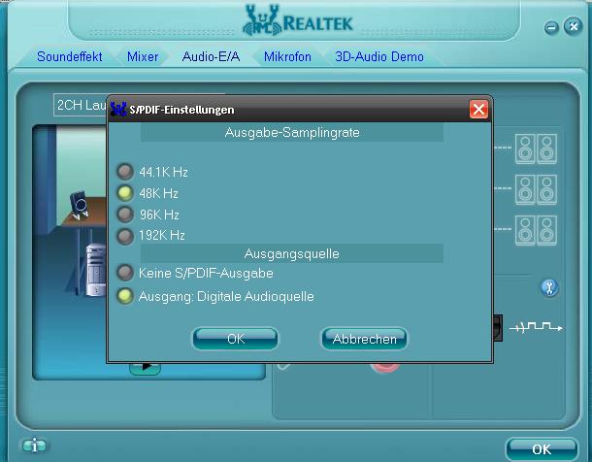The height and width of the screenshot is (462, 592).
Task: Click the play test button in room view
Action: [x=145, y=369]
